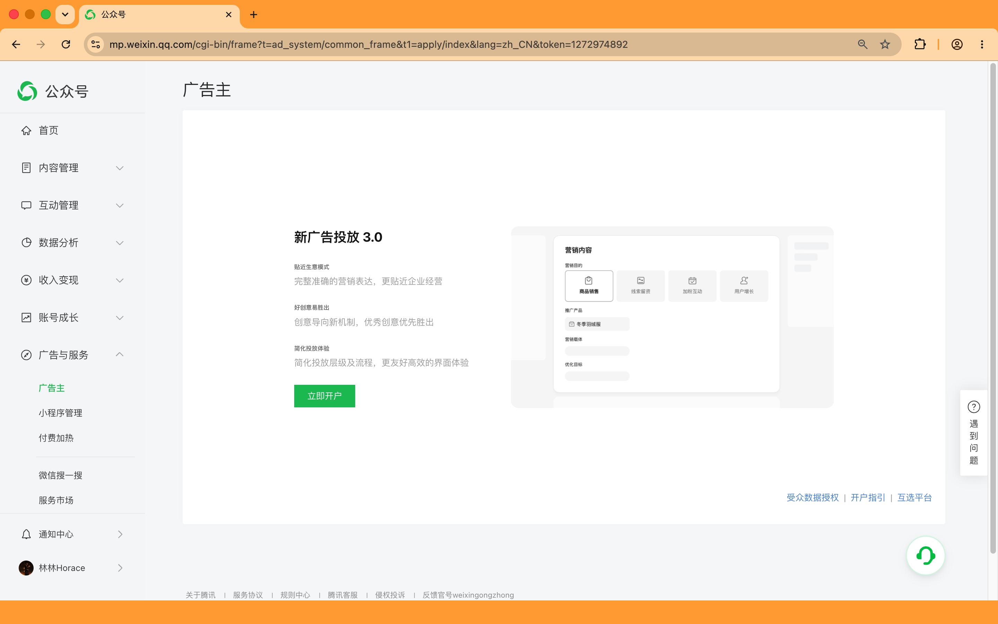The height and width of the screenshot is (624, 998).
Task: Open the tab search dropdown arrow
Action: pos(65,15)
